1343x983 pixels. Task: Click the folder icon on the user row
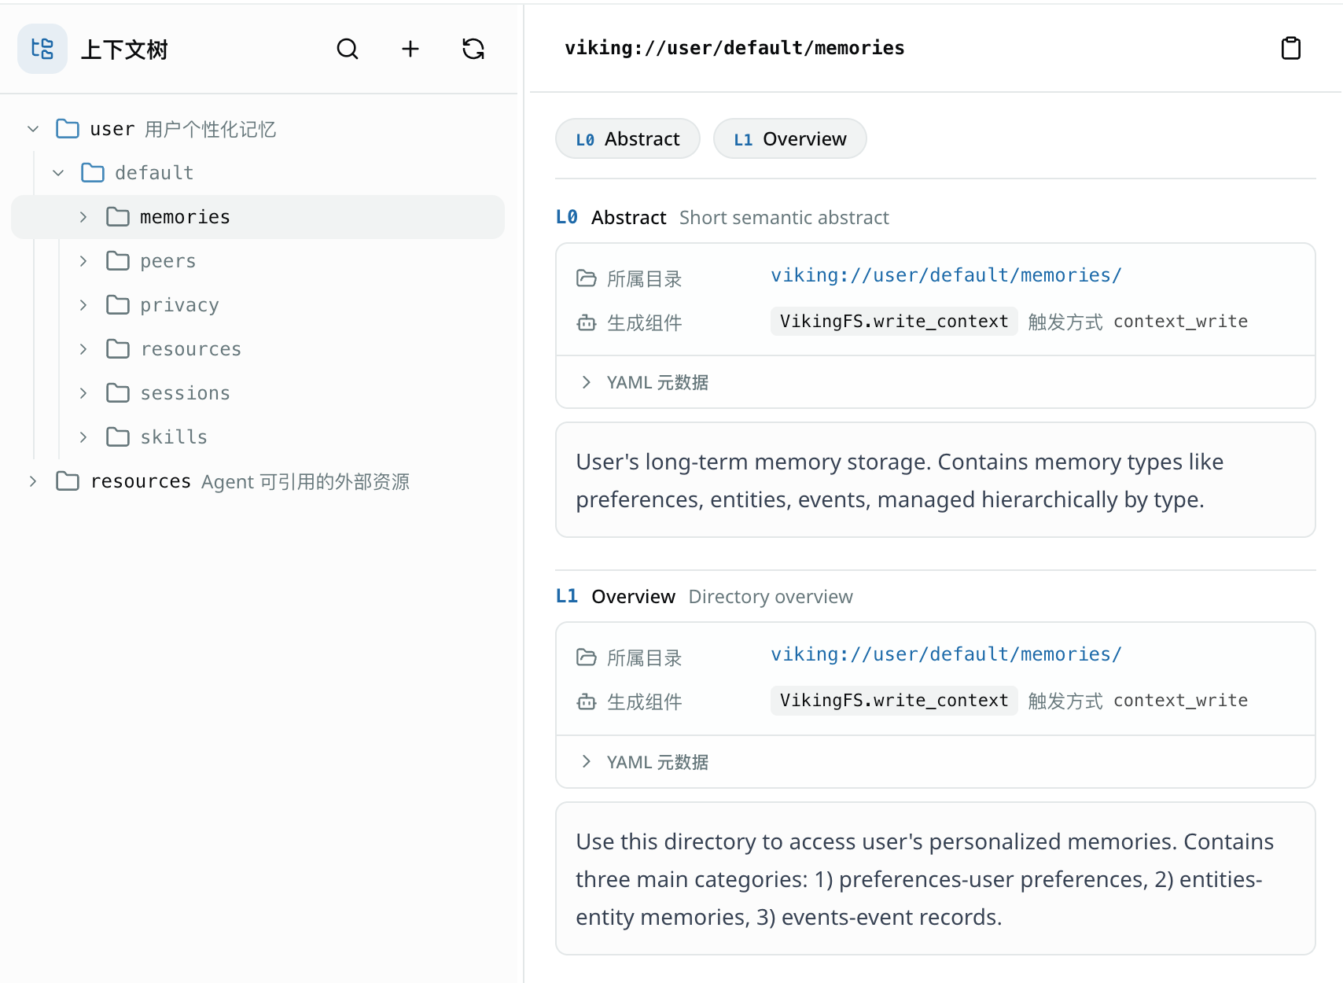tap(68, 129)
